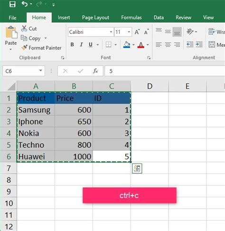Click Decrease Indent icon
This screenshot has width=225, height=231.
point(190,45)
